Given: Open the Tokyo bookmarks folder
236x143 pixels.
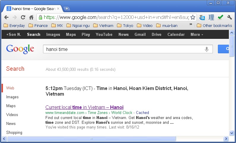Looking at the screenshot, I should tap(125, 26).
